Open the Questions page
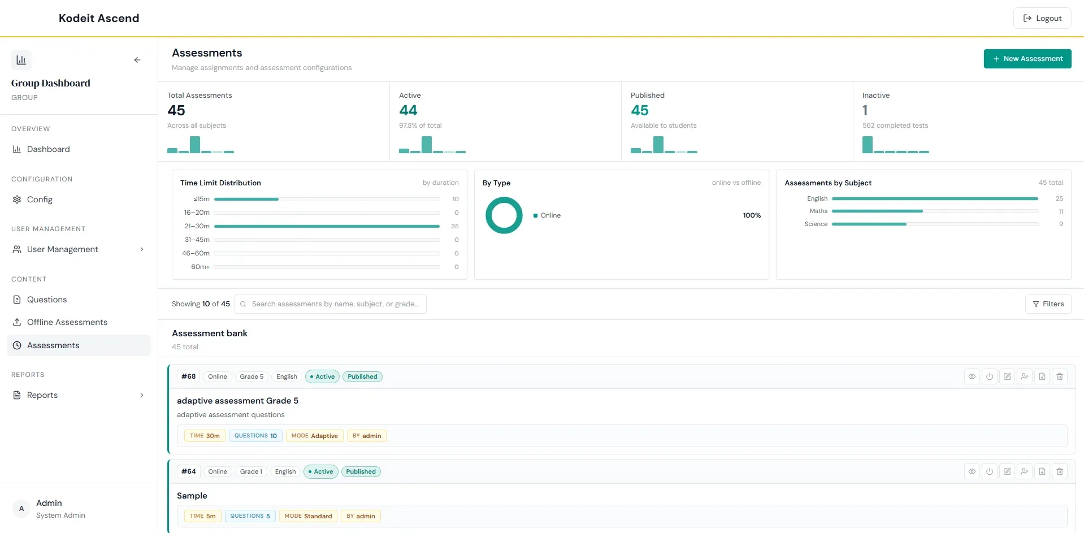Viewport: 1084px width, 533px height. (79, 300)
